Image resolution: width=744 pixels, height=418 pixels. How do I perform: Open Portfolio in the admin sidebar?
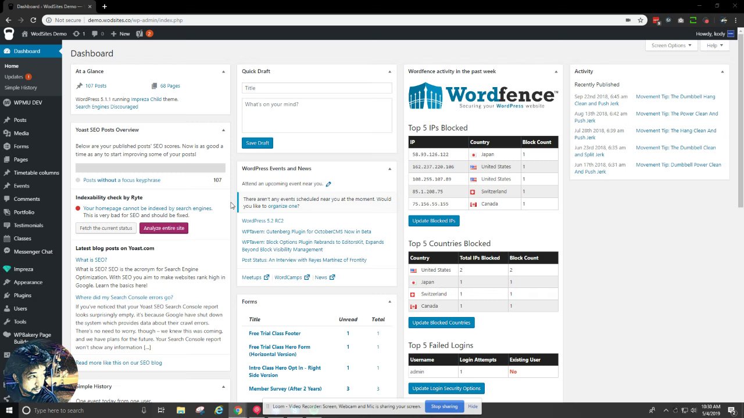[x=24, y=212]
